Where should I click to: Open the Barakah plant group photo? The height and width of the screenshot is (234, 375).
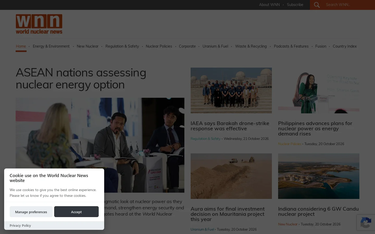pyautogui.click(x=231, y=90)
